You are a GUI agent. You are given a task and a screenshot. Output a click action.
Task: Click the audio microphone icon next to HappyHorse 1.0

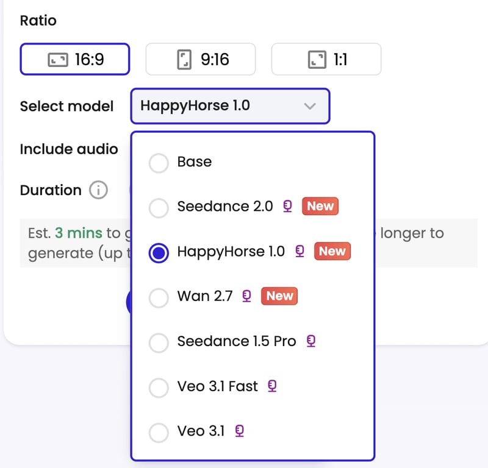300,251
